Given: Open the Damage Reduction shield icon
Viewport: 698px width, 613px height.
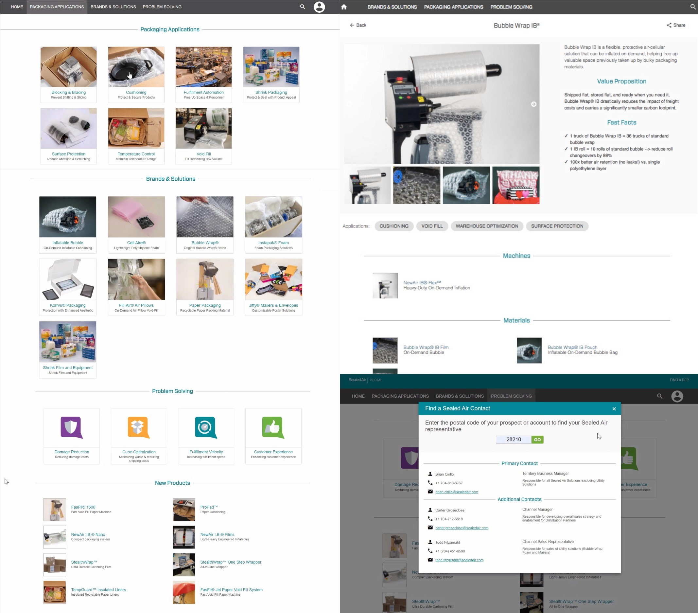Looking at the screenshot, I should pyautogui.click(x=71, y=427).
